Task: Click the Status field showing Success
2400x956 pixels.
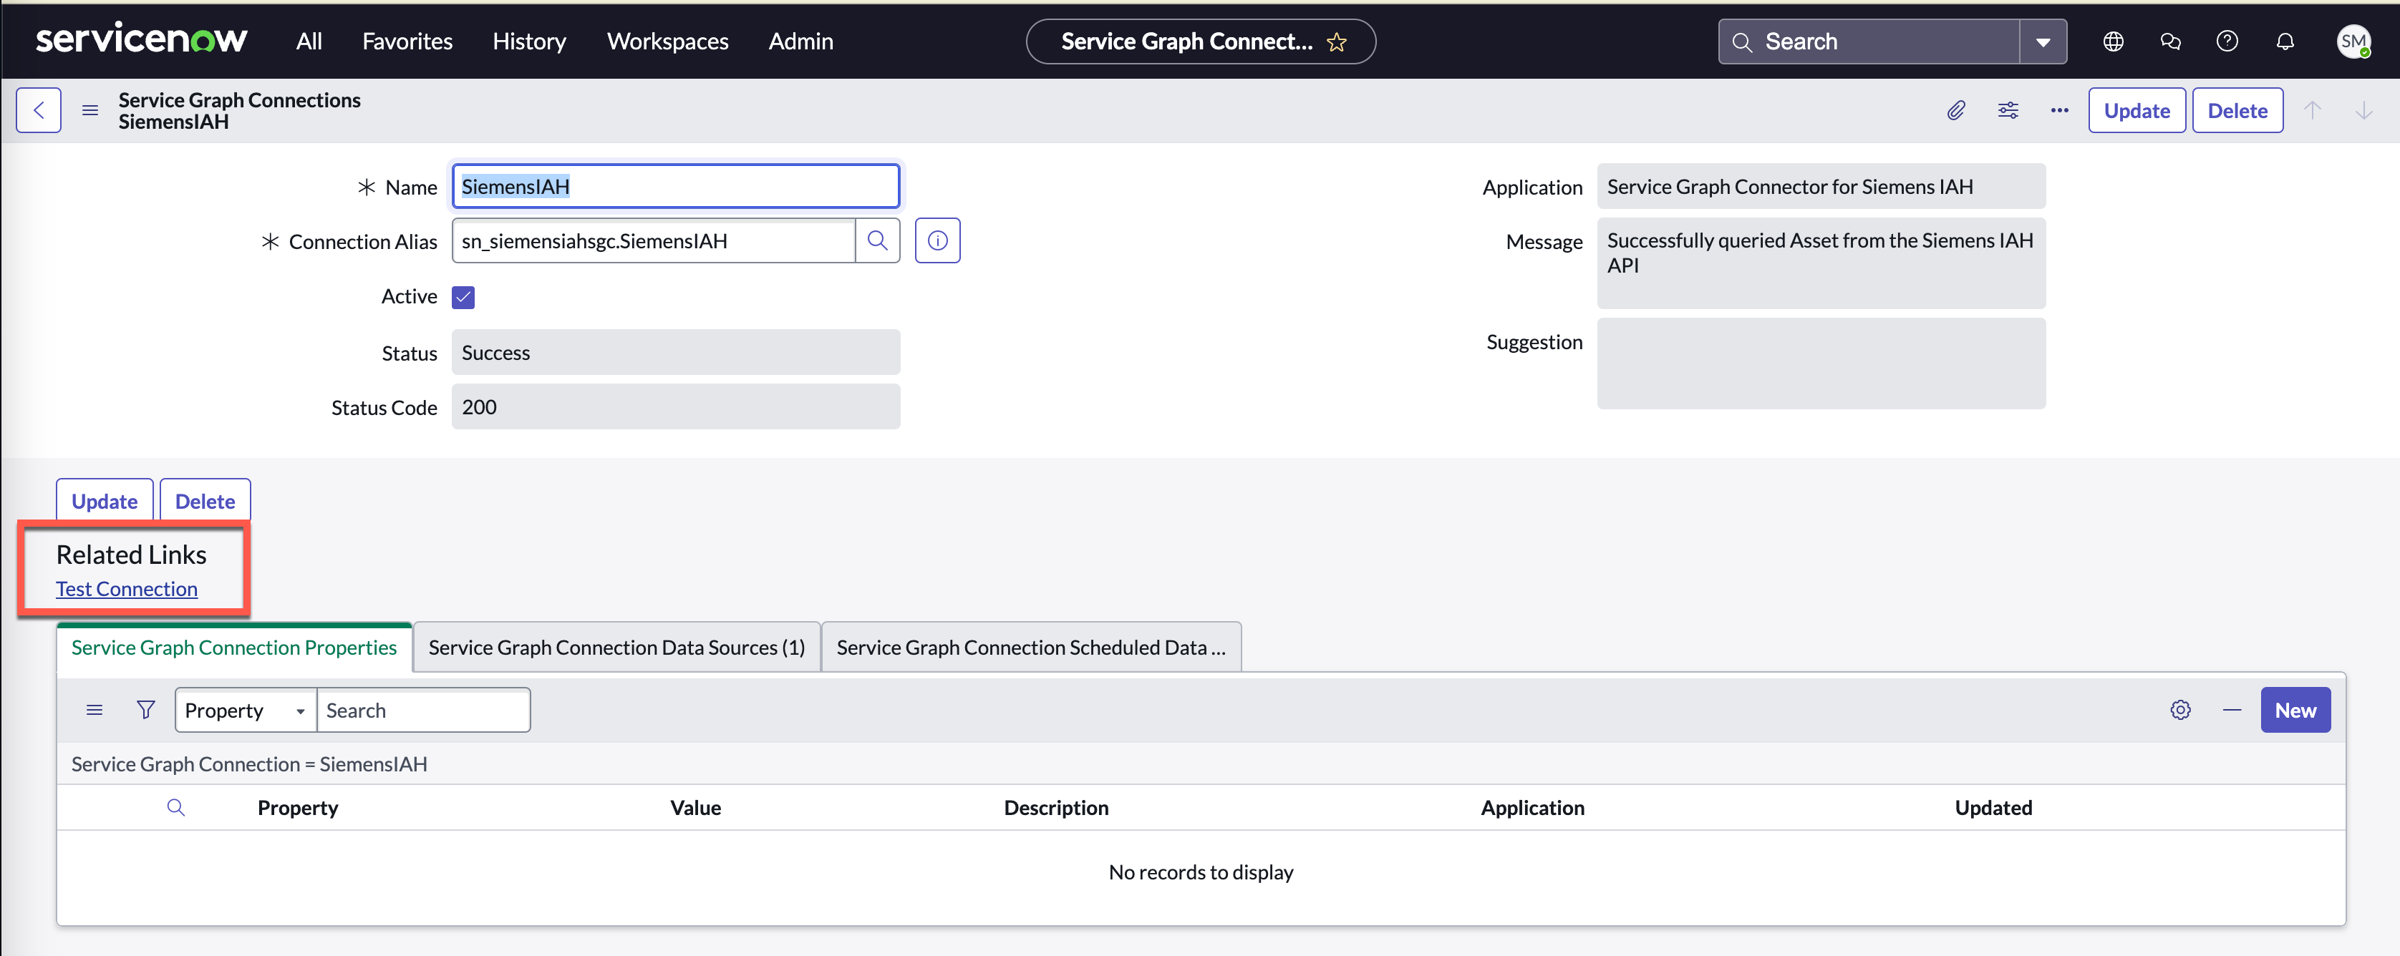Action: [675, 353]
